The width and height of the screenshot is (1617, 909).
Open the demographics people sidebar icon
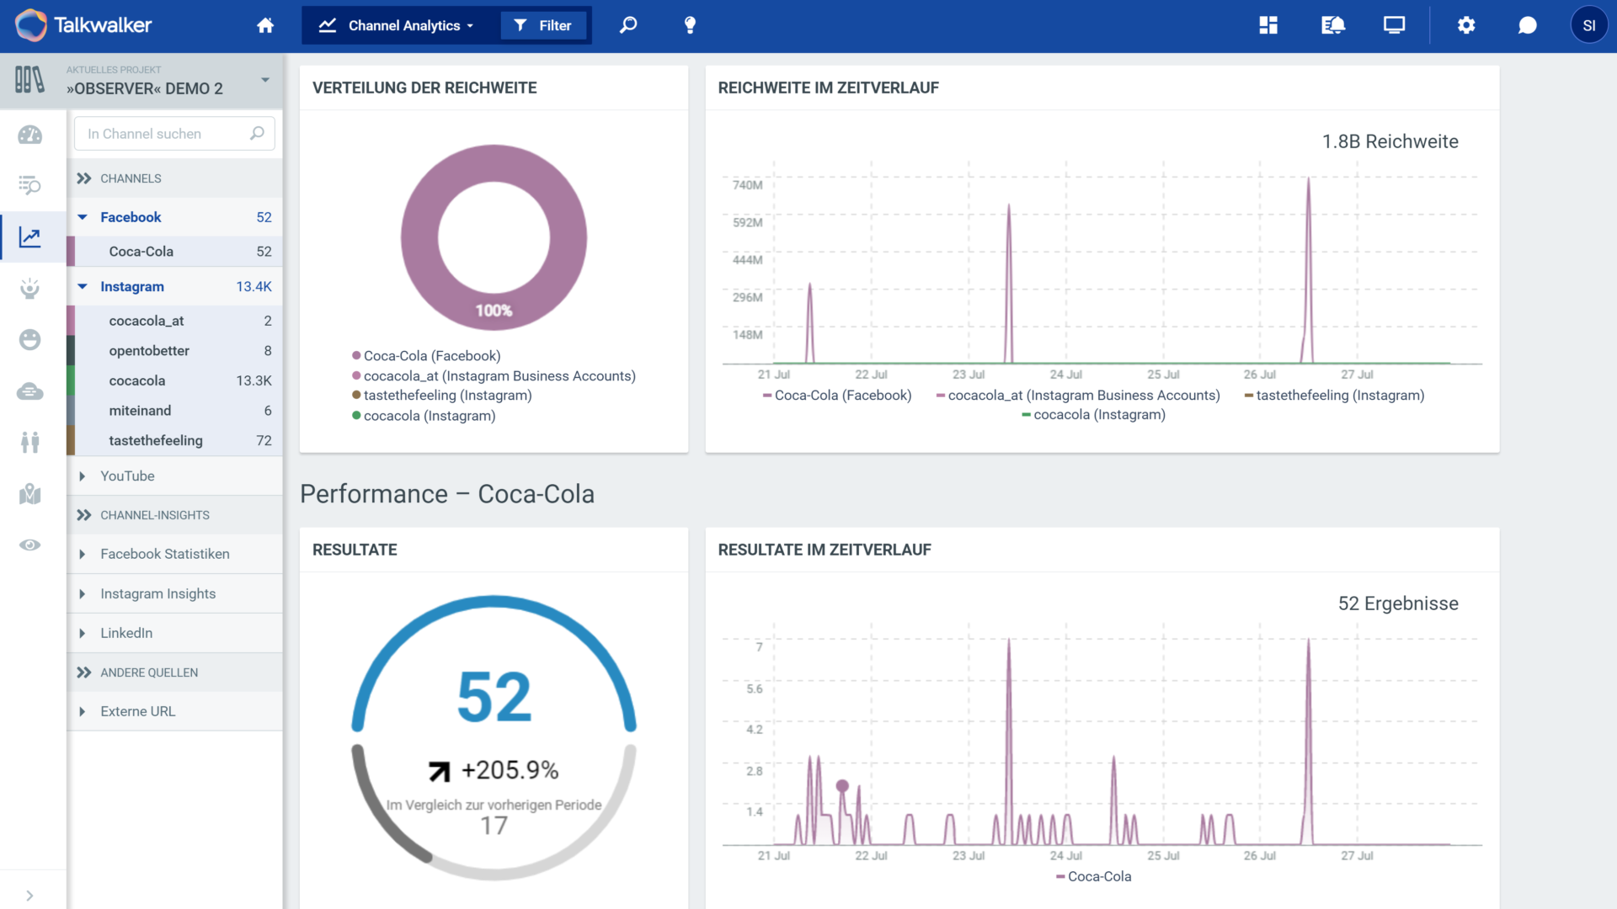point(30,443)
